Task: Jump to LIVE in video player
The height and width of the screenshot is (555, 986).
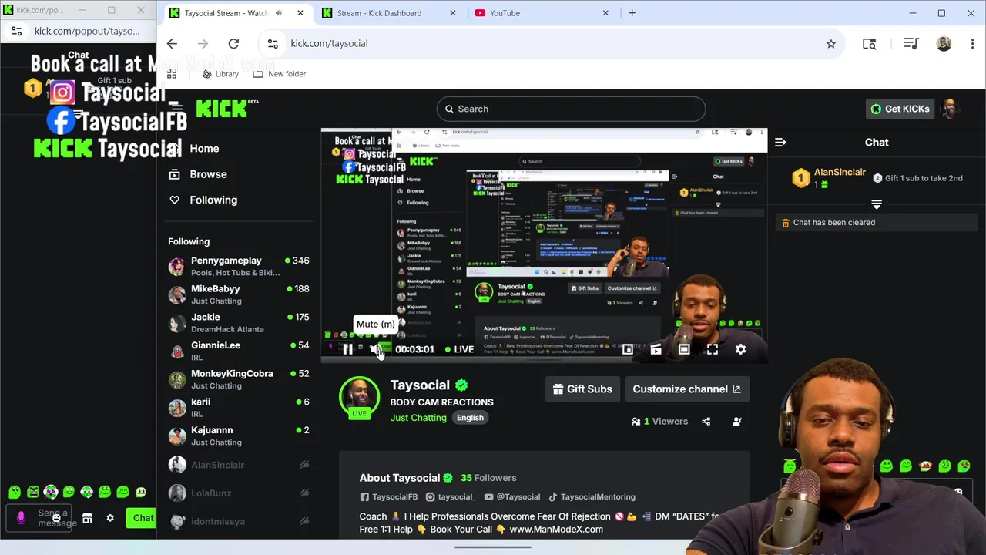Action: coord(459,349)
